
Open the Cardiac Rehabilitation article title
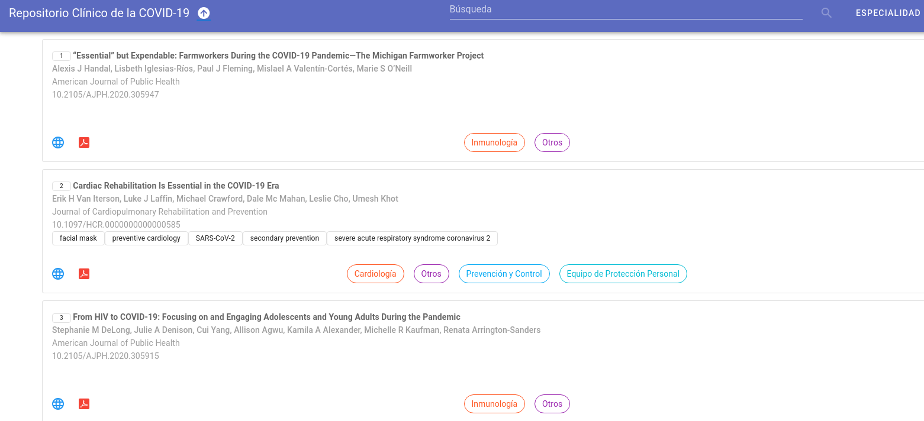point(176,186)
